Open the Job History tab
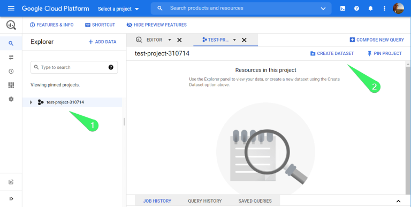Viewport: 411px width, 207px height. pyautogui.click(x=157, y=201)
